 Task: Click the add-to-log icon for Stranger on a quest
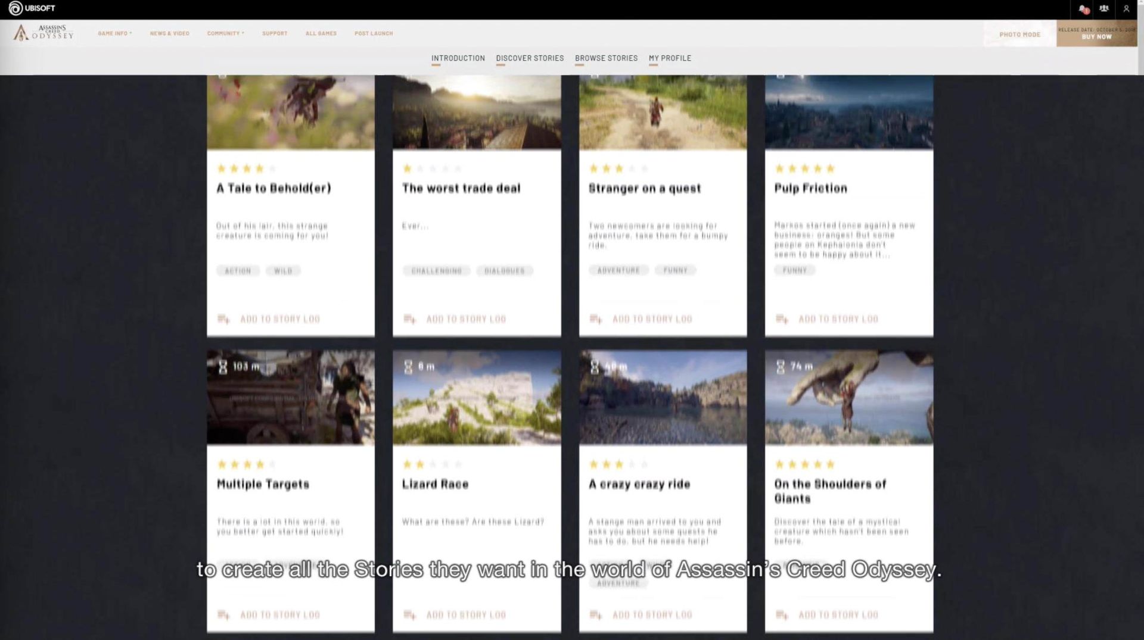[596, 319]
